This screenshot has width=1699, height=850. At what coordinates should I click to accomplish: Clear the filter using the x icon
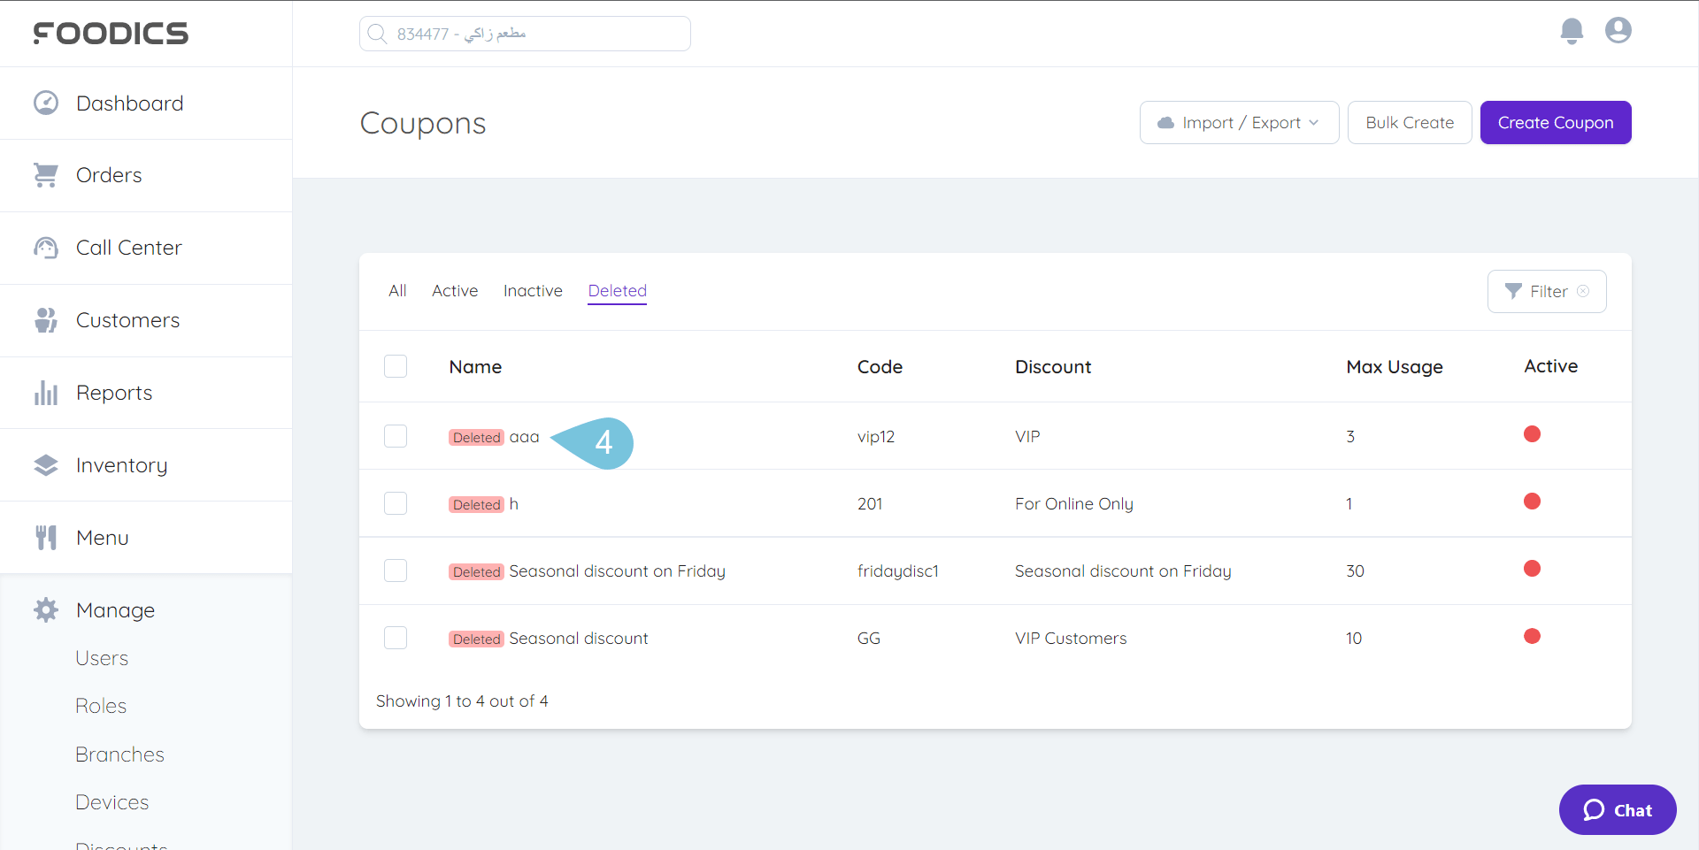tap(1583, 291)
